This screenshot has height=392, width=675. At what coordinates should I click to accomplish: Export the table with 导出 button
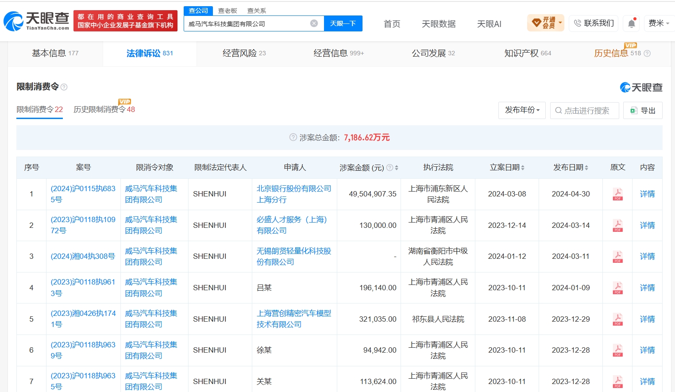click(643, 110)
